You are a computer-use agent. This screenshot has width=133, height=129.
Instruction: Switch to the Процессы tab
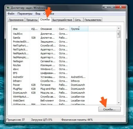point(32,20)
